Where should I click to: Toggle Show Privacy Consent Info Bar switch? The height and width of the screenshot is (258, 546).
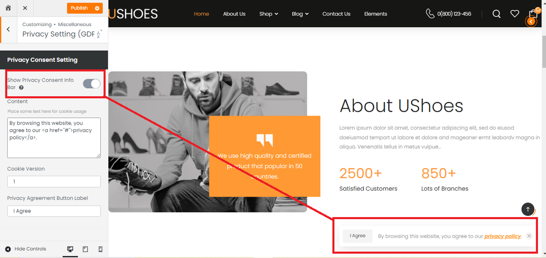point(92,84)
